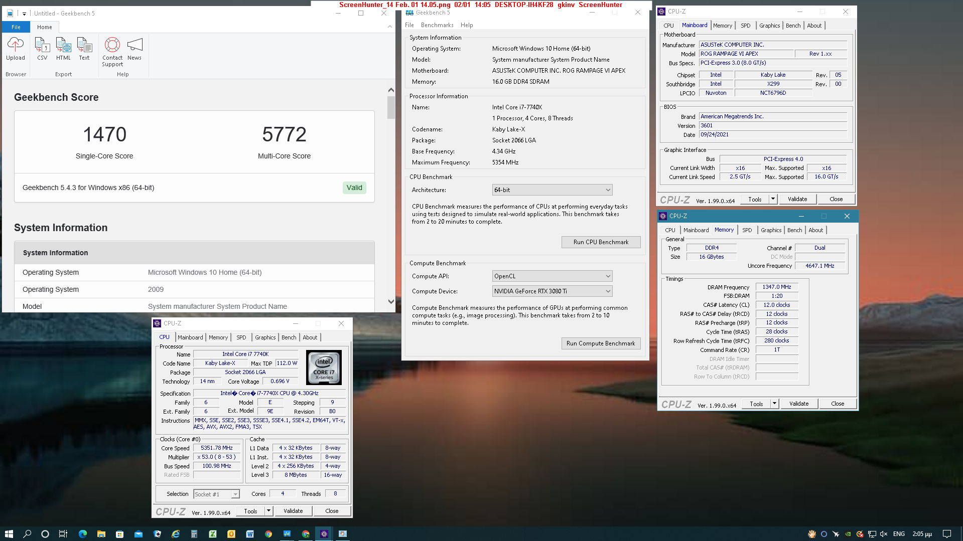
Task: Open Contact Support from the ribbon
Action: pyautogui.click(x=112, y=52)
